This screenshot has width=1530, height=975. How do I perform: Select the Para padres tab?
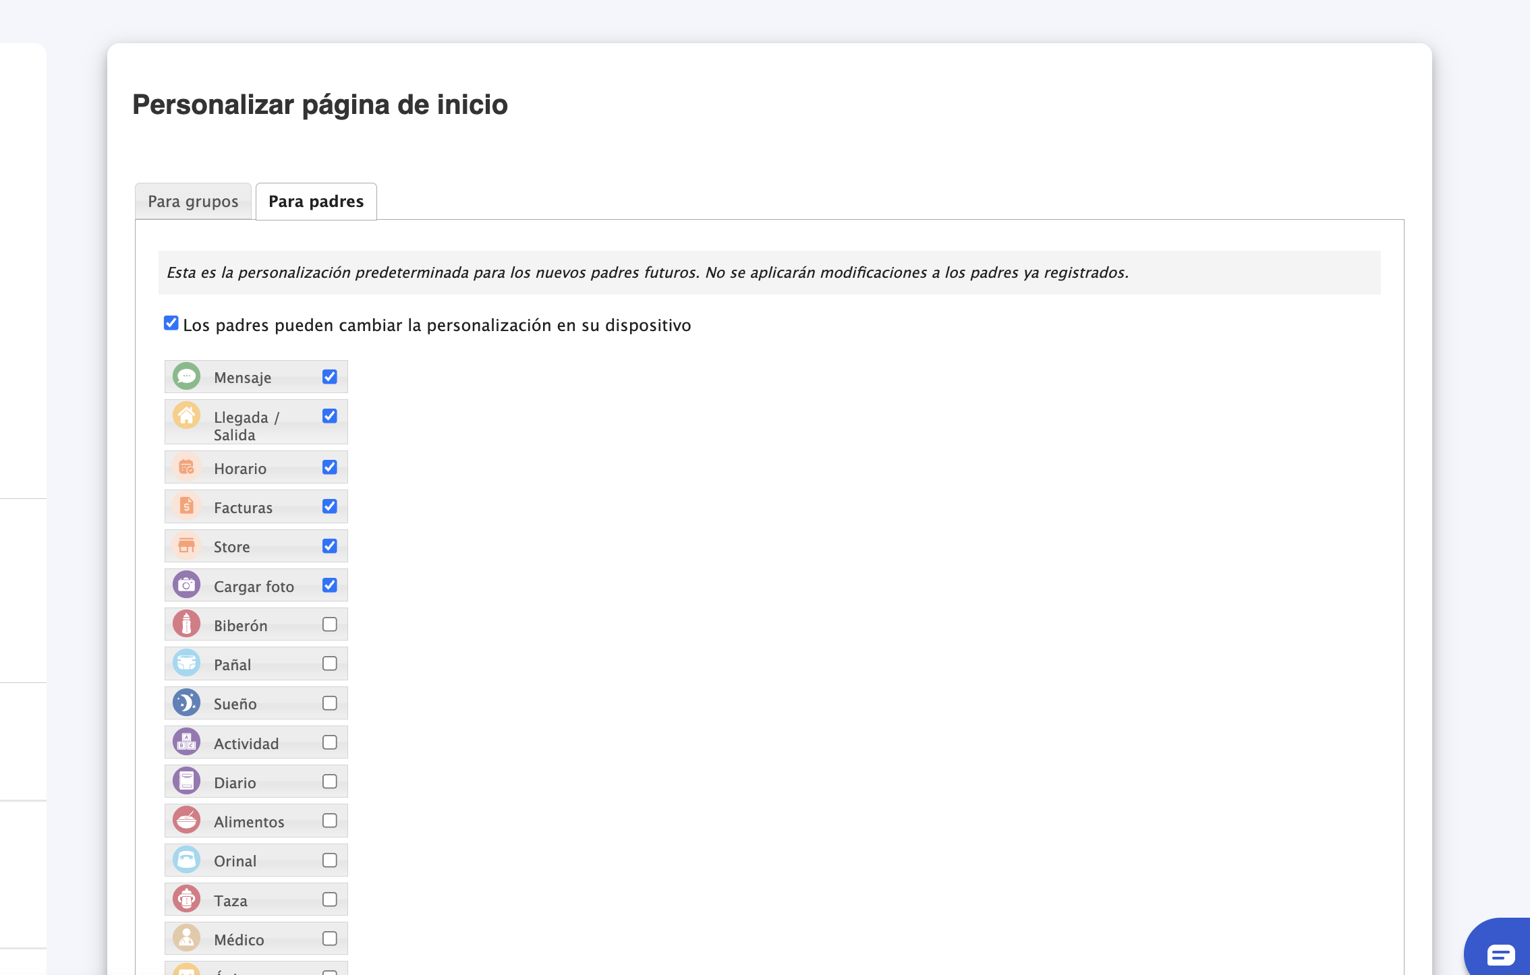point(316,202)
